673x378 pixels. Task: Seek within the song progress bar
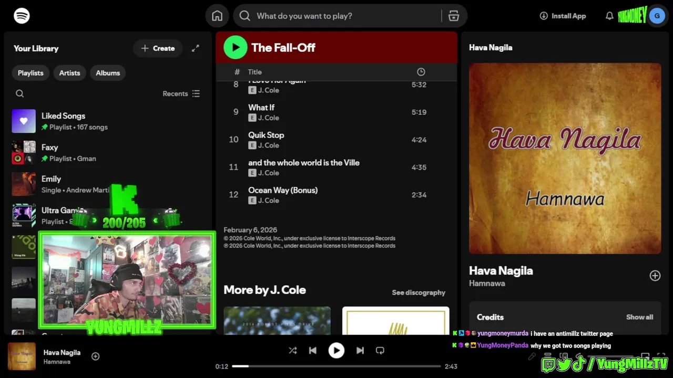click(x=336, y=366)
